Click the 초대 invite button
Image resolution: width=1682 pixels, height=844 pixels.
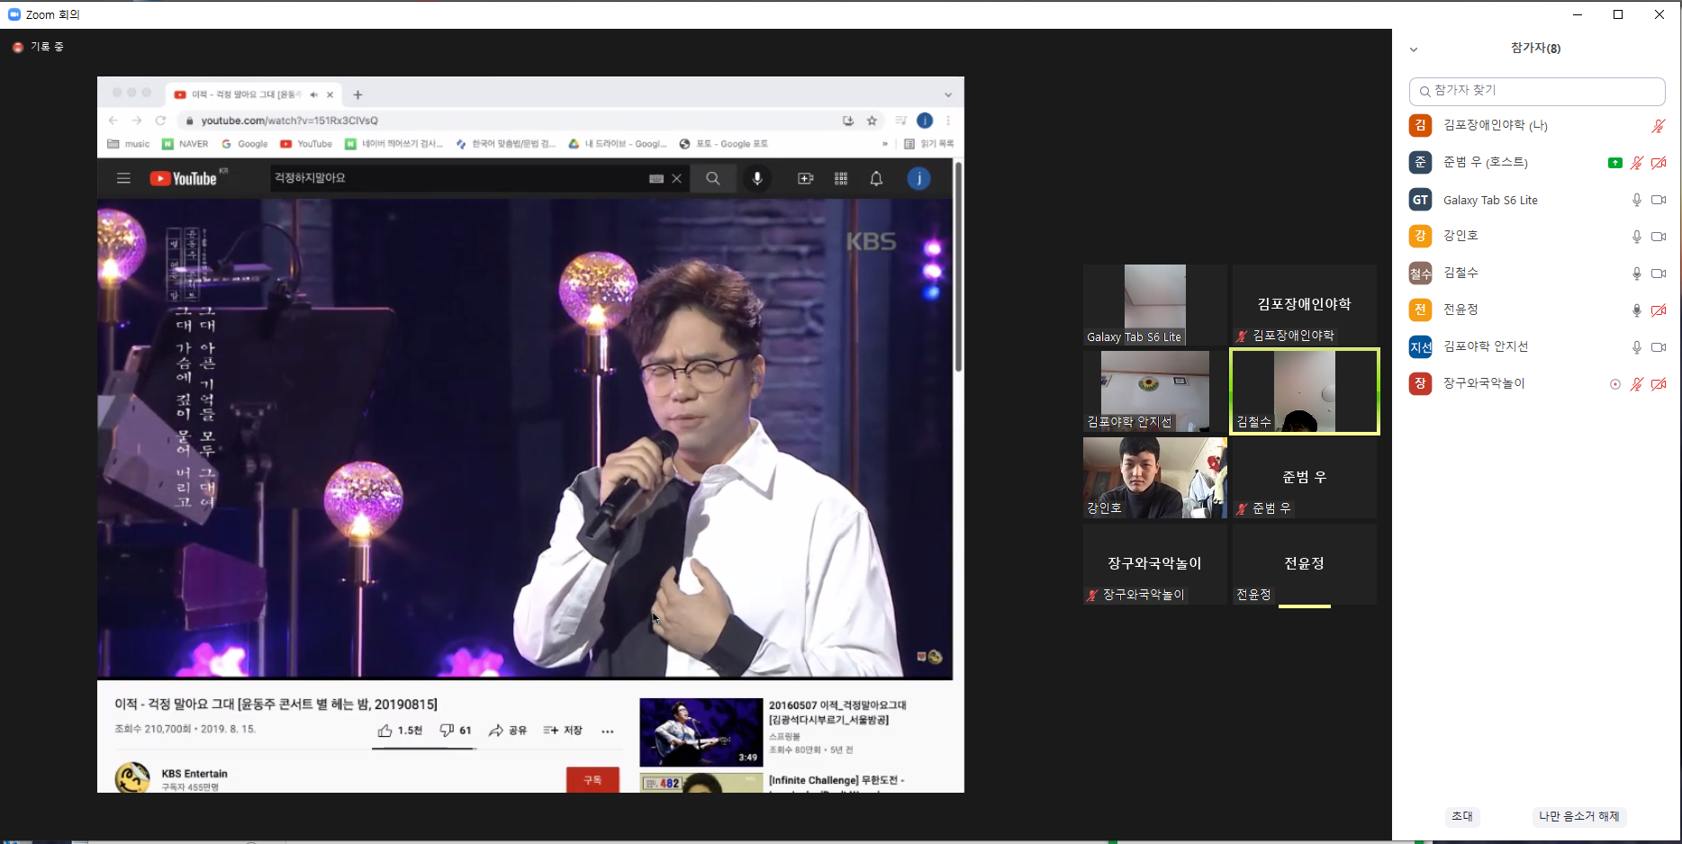click(x=1462, y=816)
